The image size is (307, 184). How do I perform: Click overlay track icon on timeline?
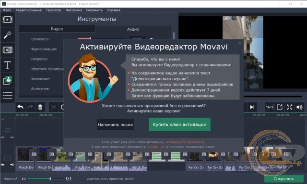(x=7, y=131)
